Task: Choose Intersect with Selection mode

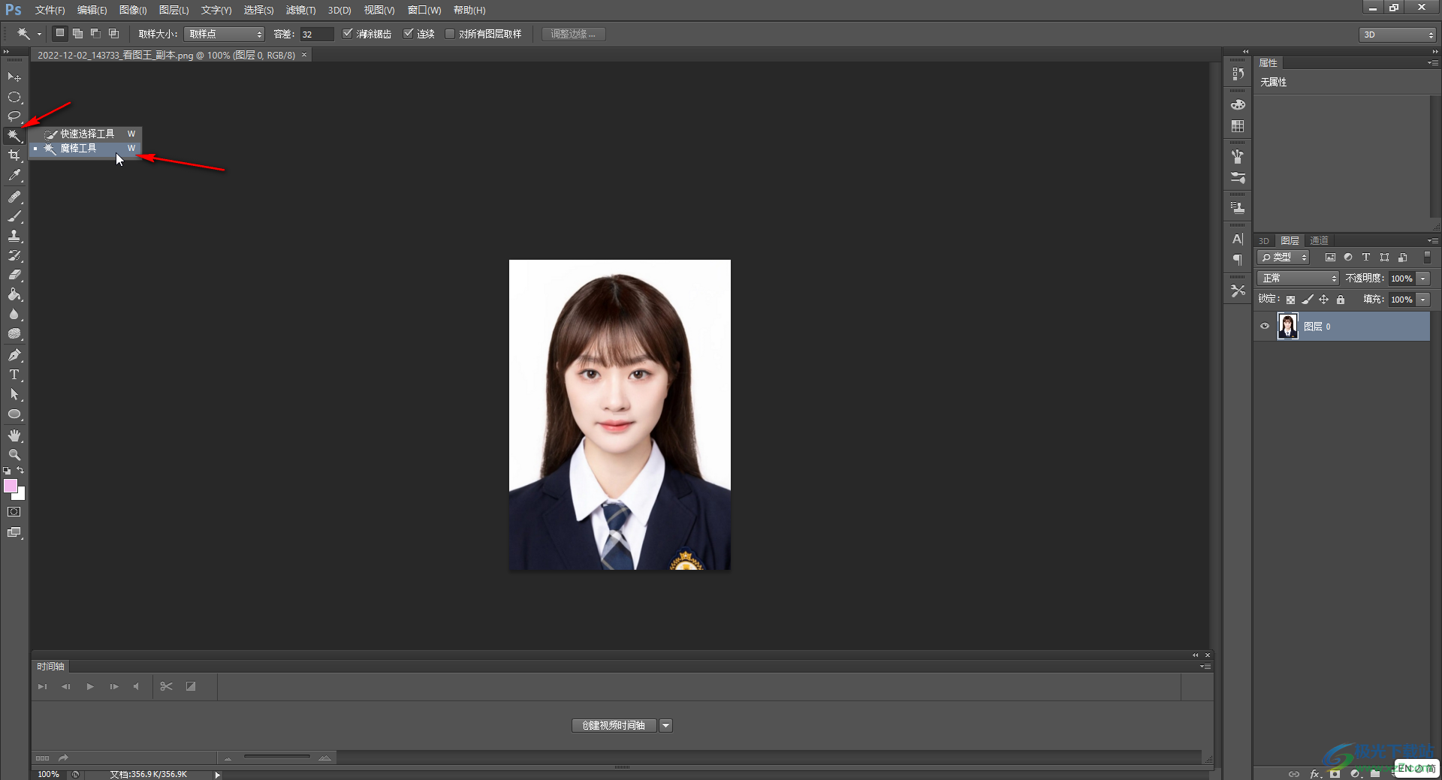Action: click(113, 33)
